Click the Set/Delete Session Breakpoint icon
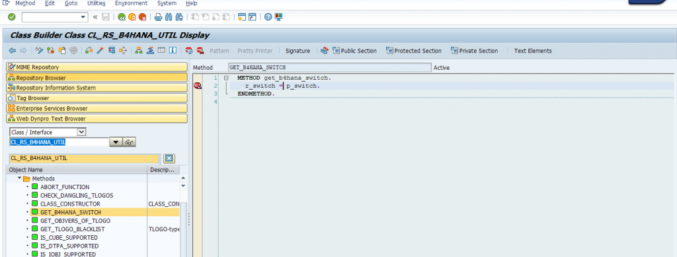The height and width of the screenshot is (257, 677). [x=188, y=51]
